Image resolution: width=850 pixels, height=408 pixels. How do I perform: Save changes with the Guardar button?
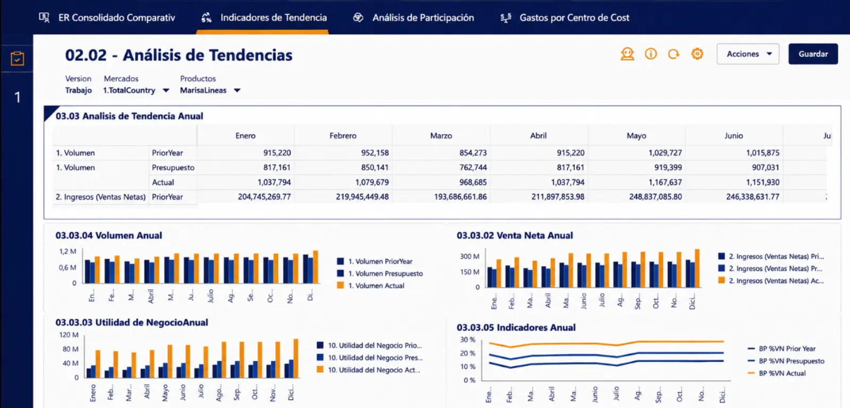pos(813,54)
